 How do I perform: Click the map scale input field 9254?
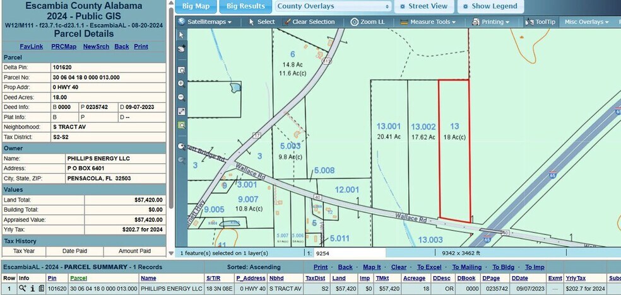pyautogui.click(x=350, y=253)
